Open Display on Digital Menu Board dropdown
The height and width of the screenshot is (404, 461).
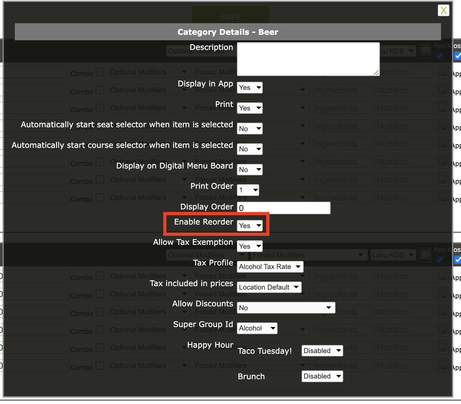250,170
